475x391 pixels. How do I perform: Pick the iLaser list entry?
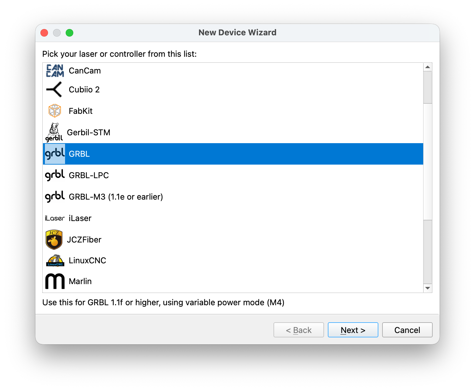click(x=80, y=218)
